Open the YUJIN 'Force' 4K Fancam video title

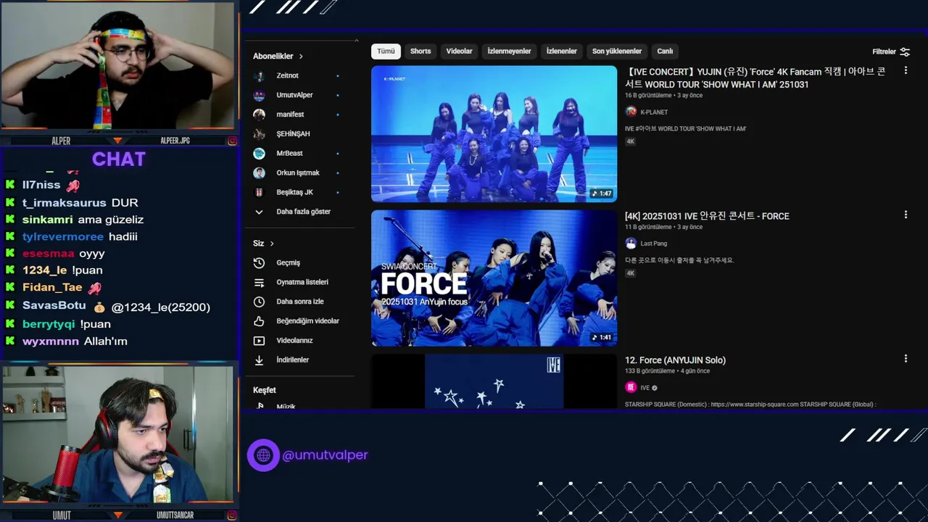click(755, 78)
